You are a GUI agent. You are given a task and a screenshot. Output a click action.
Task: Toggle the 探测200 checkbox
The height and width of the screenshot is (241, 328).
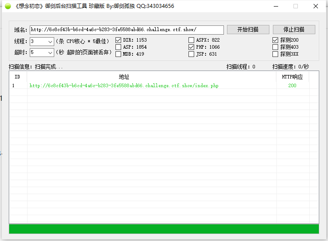coord(275,40)
